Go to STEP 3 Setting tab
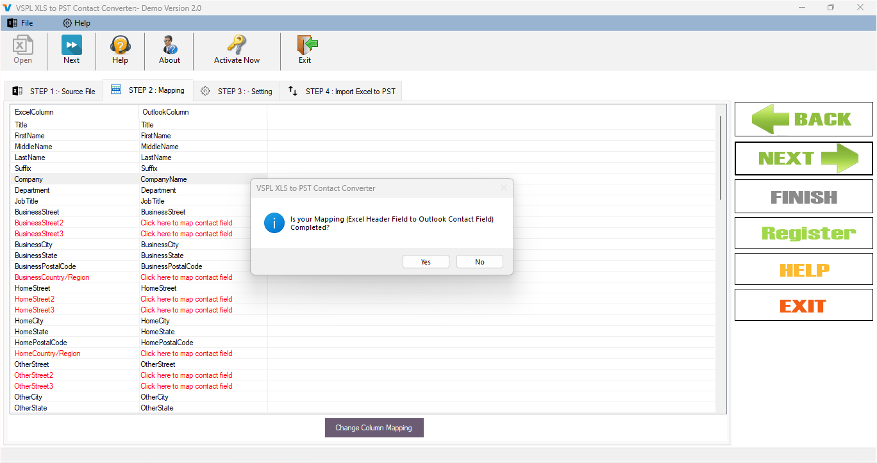 237,92
